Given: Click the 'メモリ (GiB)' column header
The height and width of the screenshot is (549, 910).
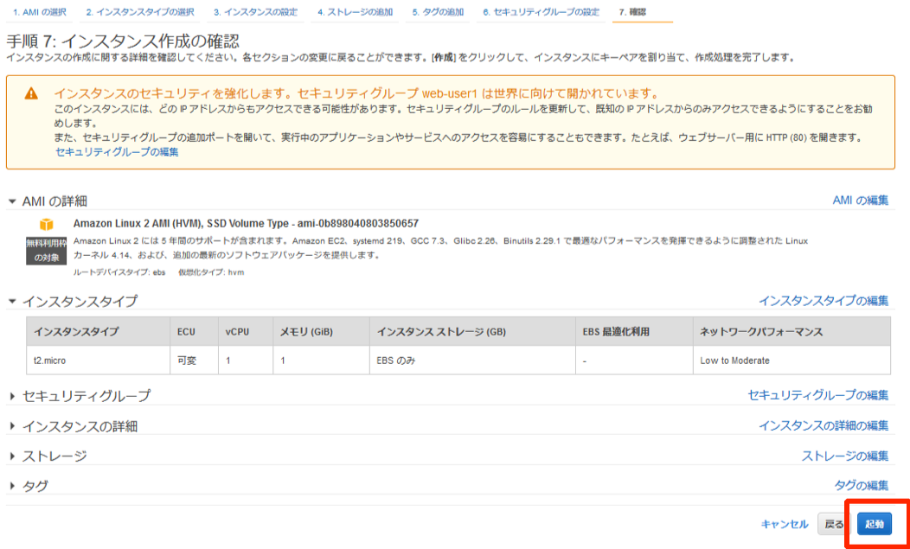Looking at the screenshot, I should 321,332.
